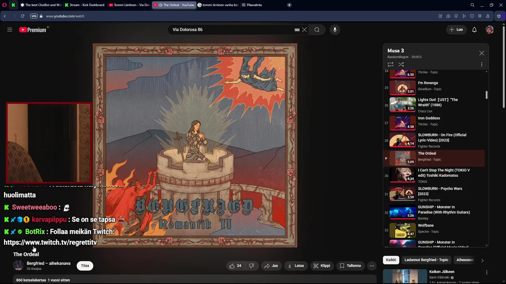The width and height of the screenshot is (506, 284).
Task: Select the Aiheeseen filter chip
Action: point(465,260)
